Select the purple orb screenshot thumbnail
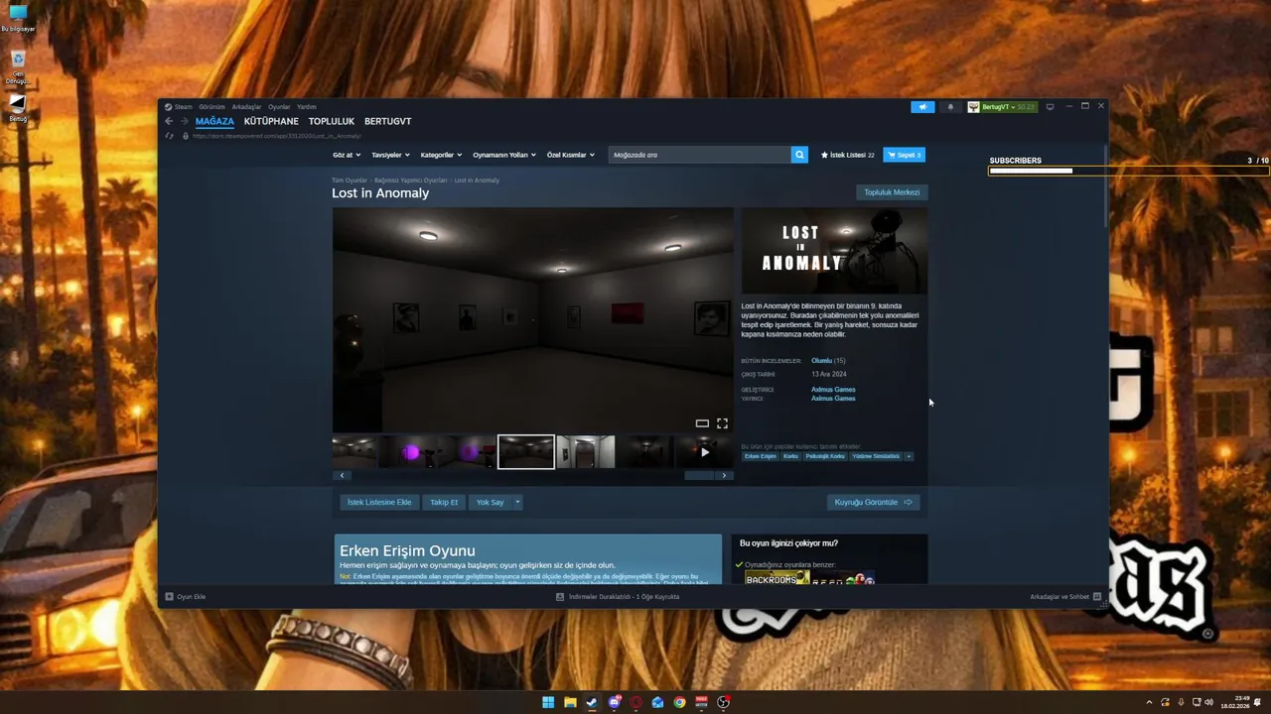The width and height of the screenshot is (1271, 714). point(410,452)
